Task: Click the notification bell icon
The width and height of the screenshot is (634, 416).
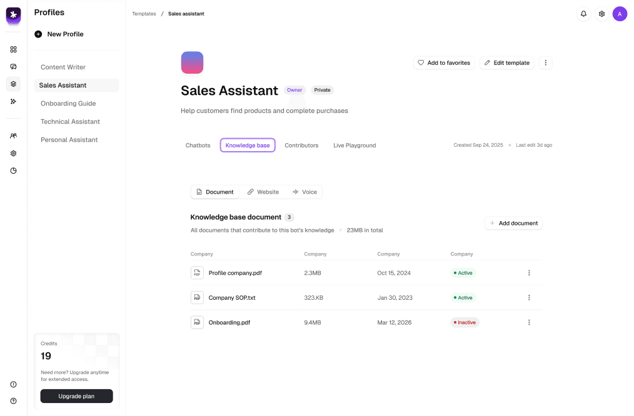Action: pyautogui.click(x=583, y=14)
